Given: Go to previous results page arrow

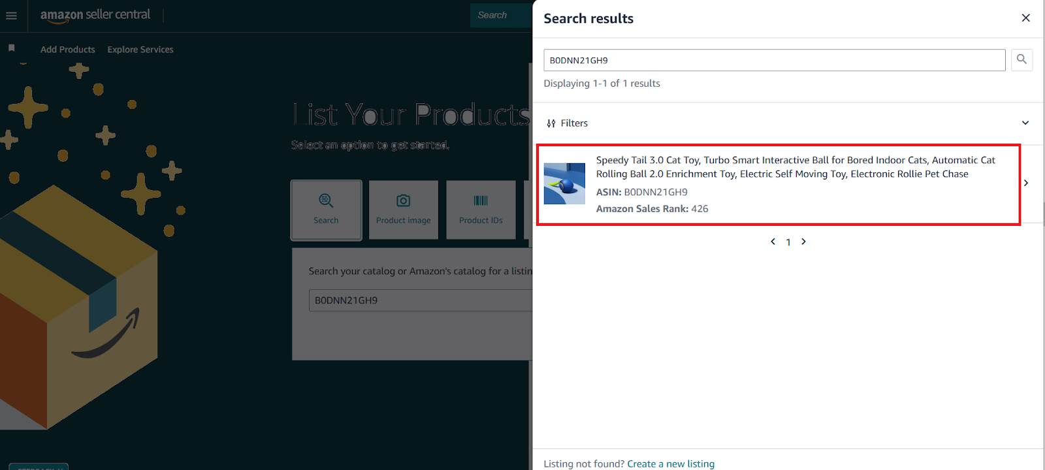Looking at the screenshot, I should 773,242.
